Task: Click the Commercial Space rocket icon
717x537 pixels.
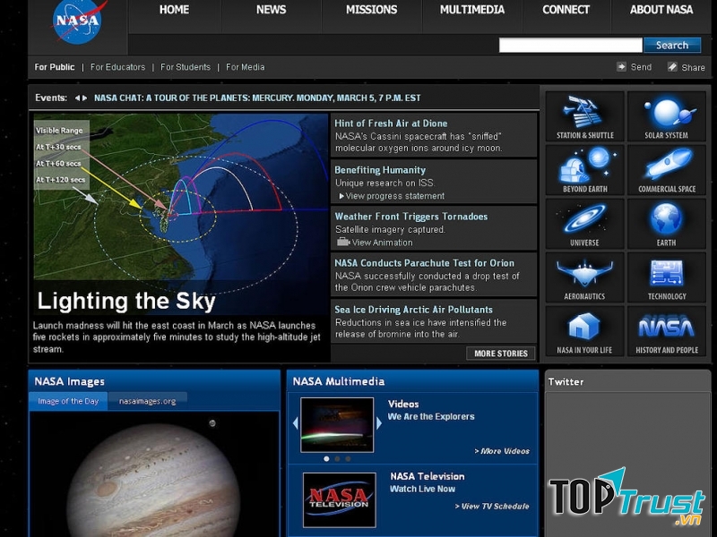Action: [x=666, y=170]
